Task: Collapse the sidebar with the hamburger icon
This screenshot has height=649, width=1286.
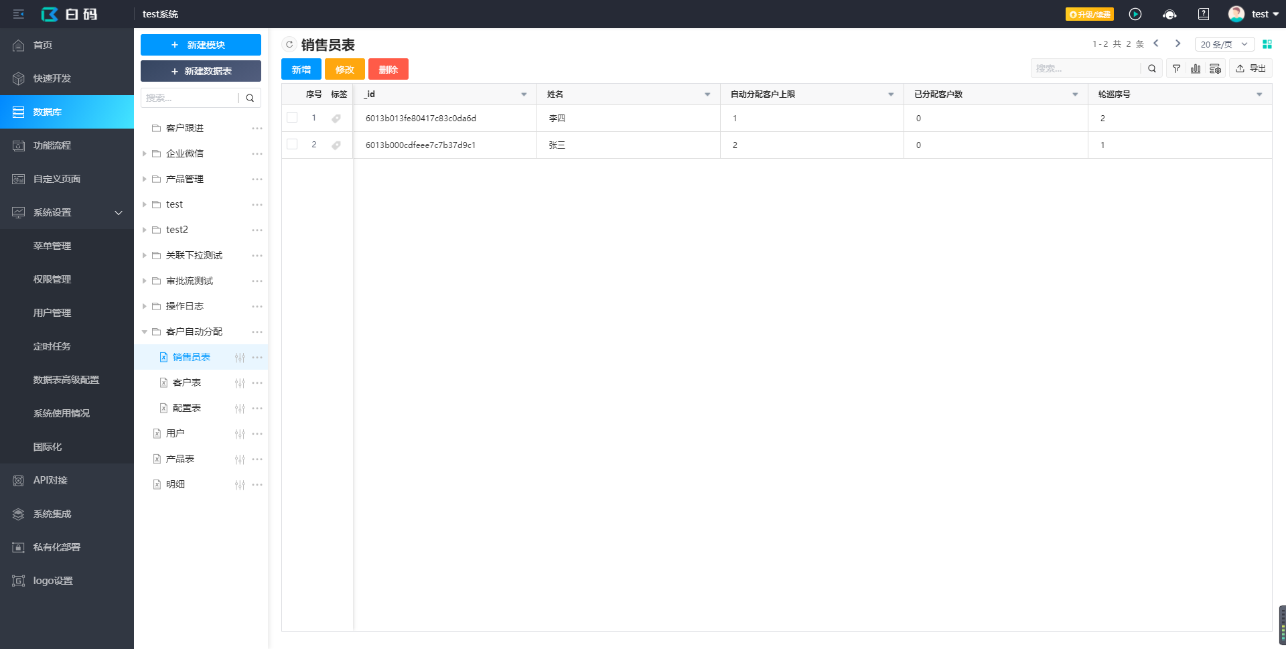Action: [19, 14]
